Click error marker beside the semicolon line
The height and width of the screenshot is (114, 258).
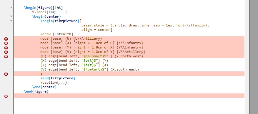pyautogui.click(x=6, y=74)
